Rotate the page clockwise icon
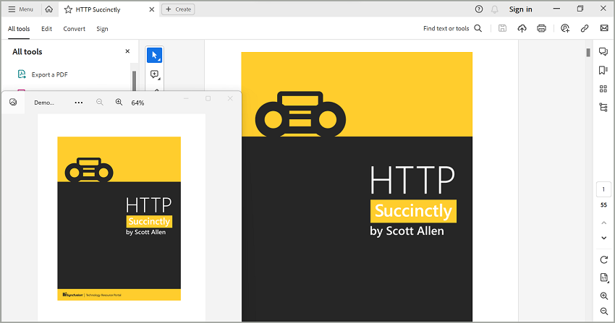615x323 pixels. point(604,259)
